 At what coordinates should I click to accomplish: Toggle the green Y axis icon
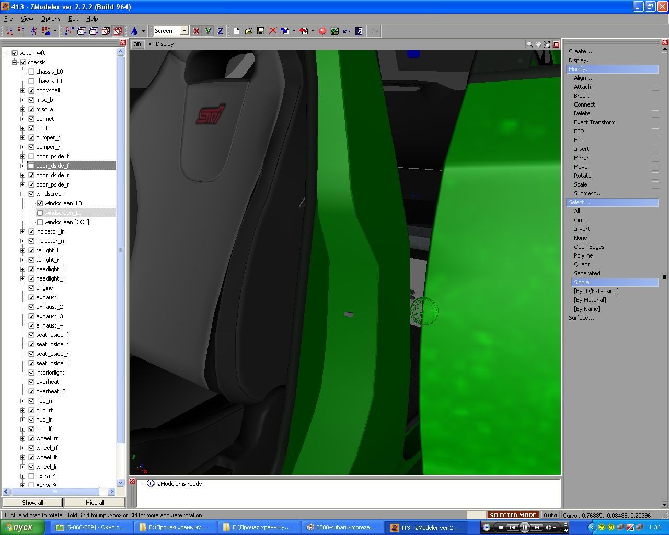pos(208,31)
